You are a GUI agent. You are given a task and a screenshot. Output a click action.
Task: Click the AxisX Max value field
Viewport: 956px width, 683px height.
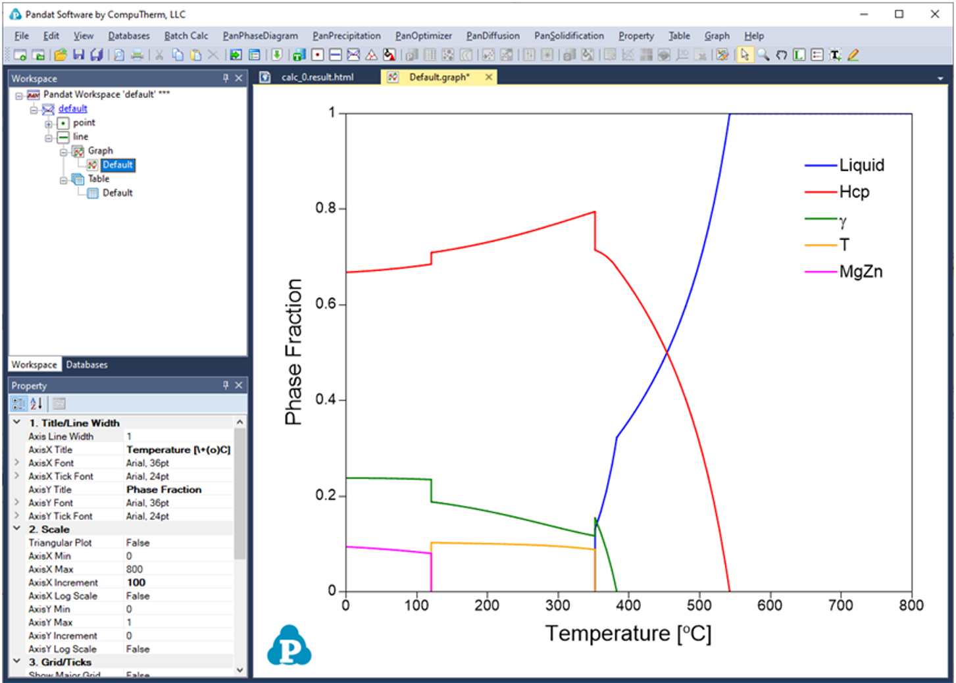click(x=178, y=569)
